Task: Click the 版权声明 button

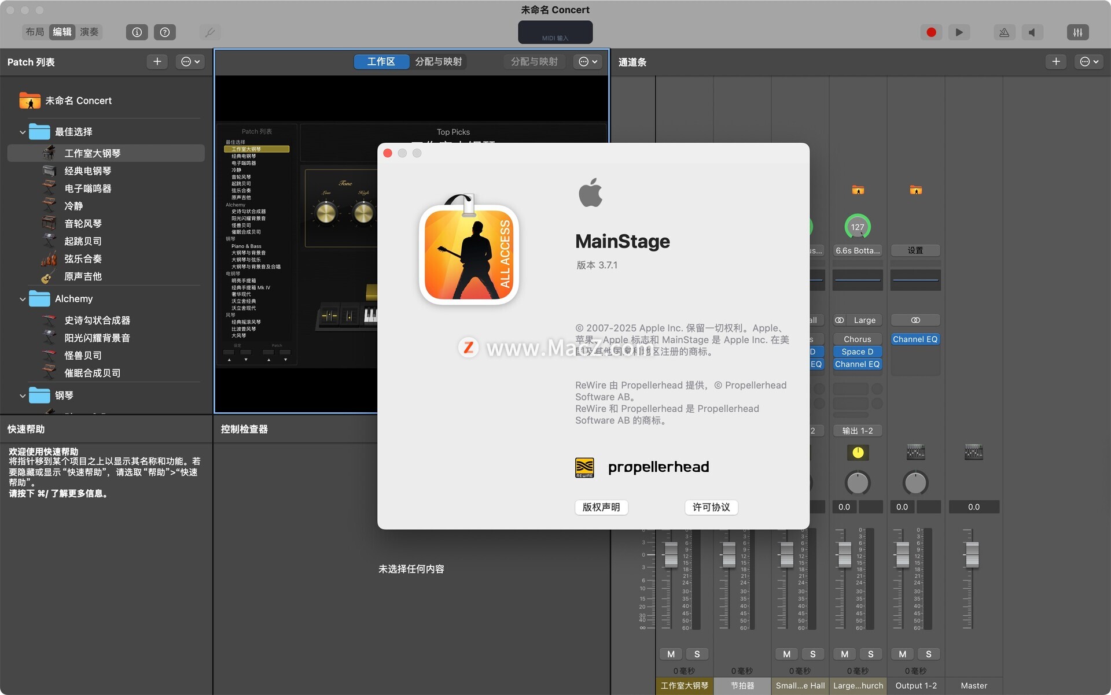Action: tap(601, 507)
